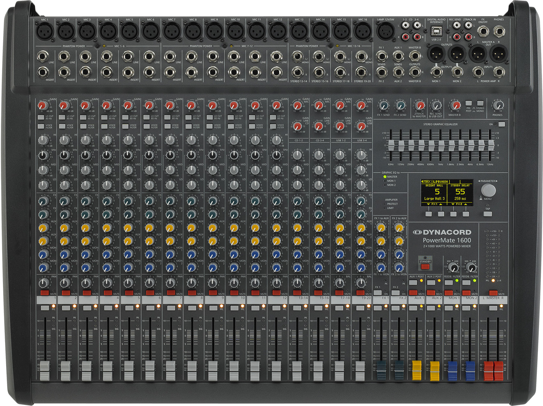The height and width of the screenshot is (406, 543).
Task: Click the FX 2 SEND master knob
Action: tap(400, 106)
